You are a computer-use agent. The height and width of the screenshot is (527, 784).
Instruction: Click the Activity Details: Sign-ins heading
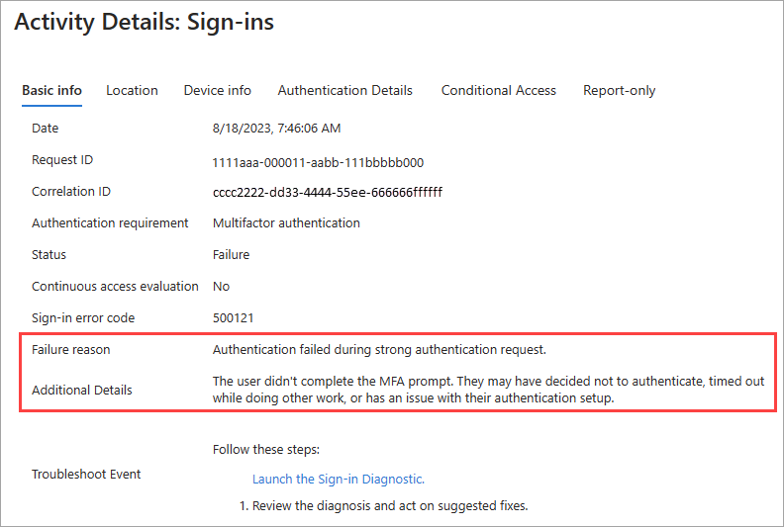click(144, 23)
